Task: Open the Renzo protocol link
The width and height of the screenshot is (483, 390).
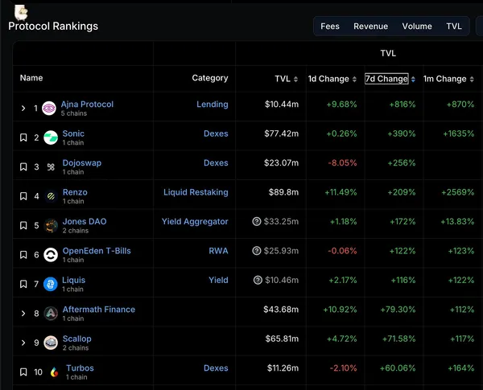Action: tap(75, 192)
